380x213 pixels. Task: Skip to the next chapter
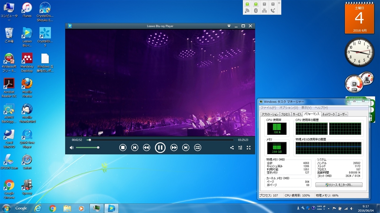point(186,148)
